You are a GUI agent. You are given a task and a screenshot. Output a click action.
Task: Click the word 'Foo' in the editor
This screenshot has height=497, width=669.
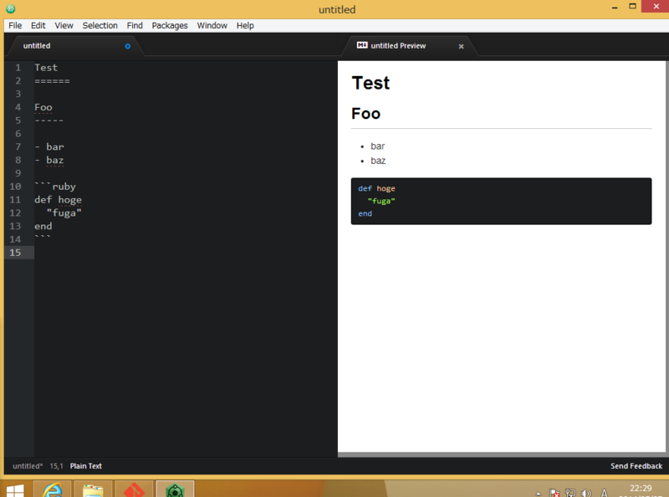click(x=43, y=107)
